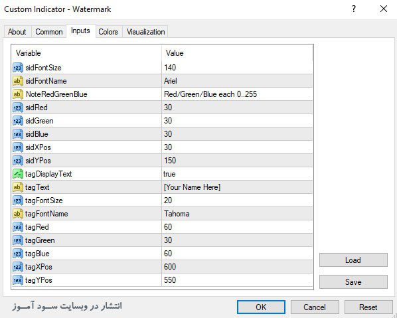Select the tagGreen value 30
Image resolution: width=397 pixels, height=318 pixels.
click(168, 240)
